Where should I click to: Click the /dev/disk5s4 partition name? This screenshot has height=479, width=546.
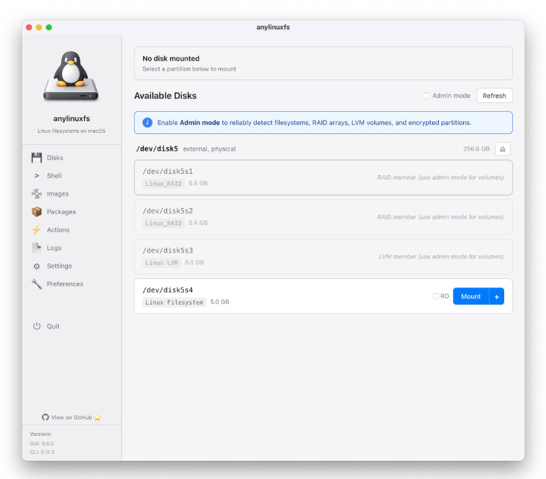click(167, 290)
